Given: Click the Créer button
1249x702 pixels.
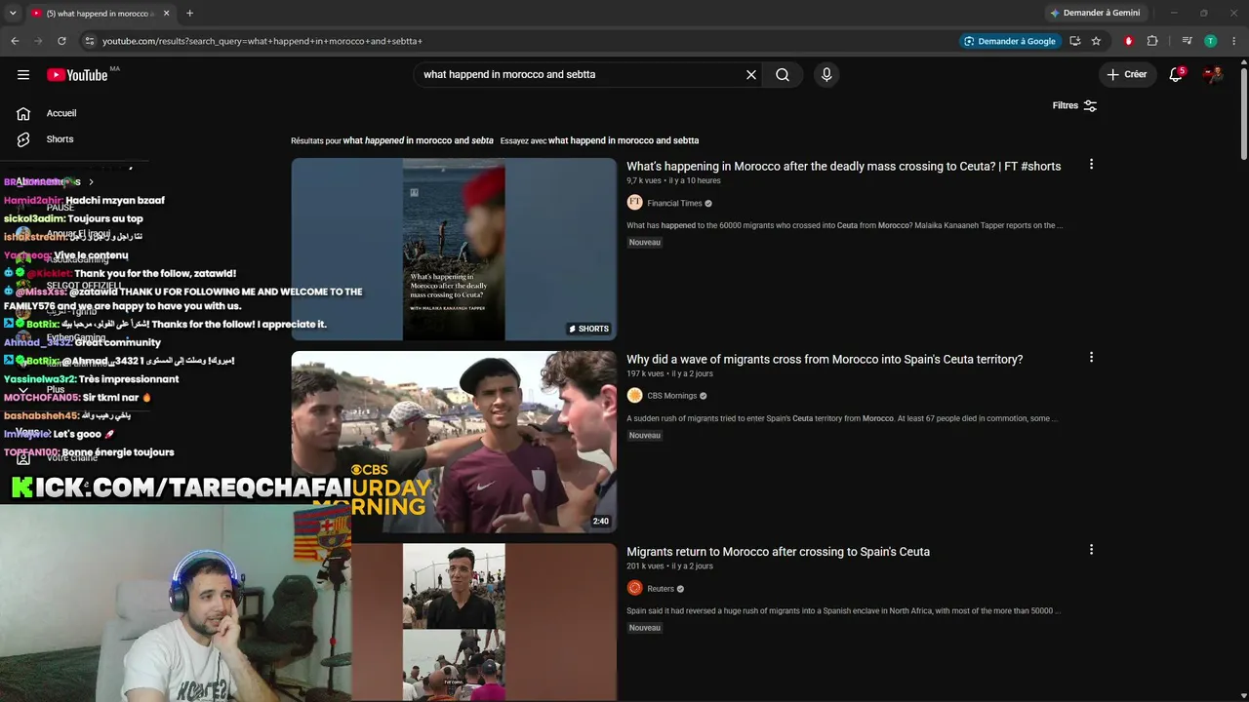Looking at the screenshot, I should pos(1126,75).
